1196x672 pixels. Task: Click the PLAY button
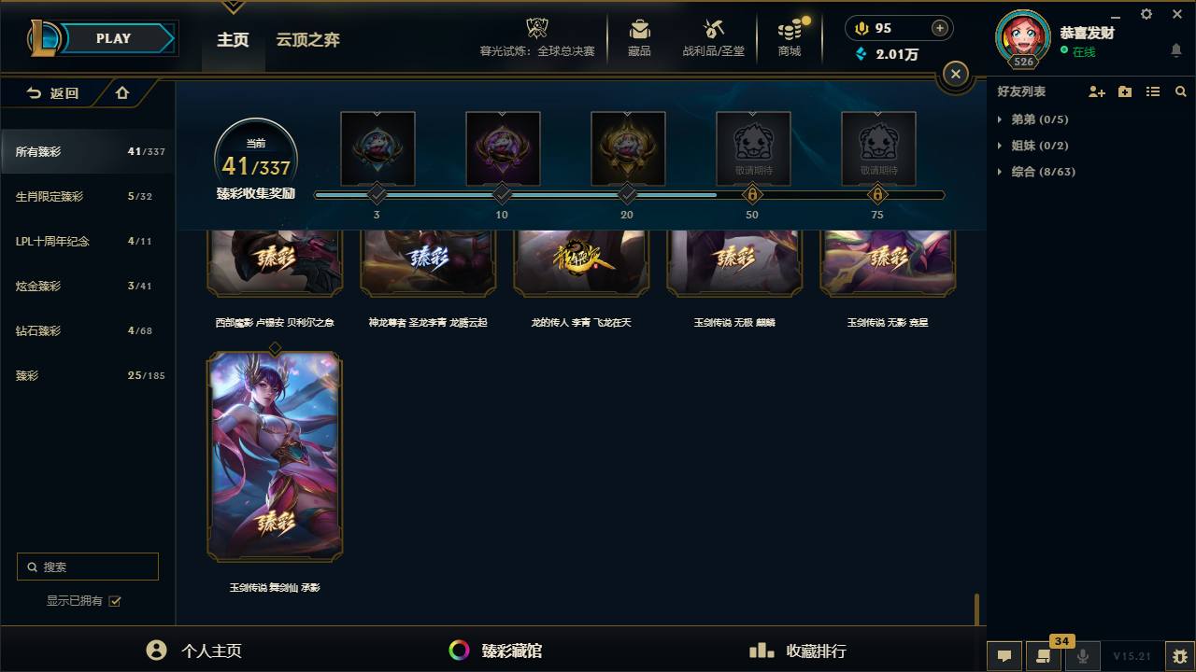(113, 38)
